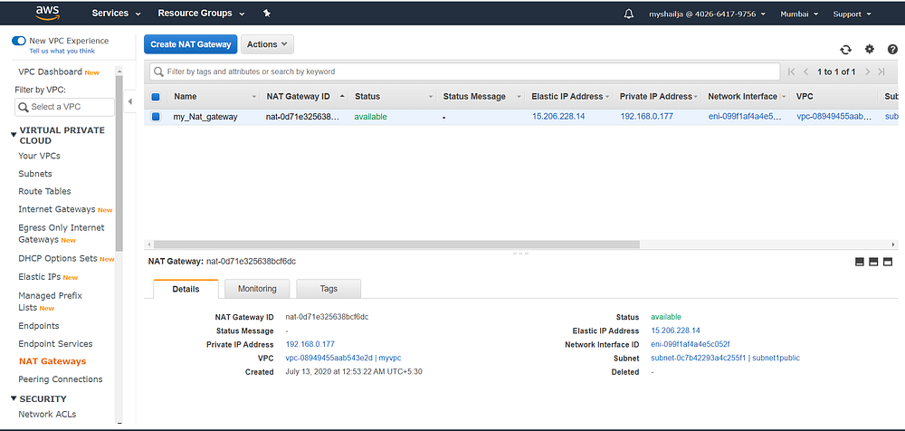This screenshot has height=431, width=905.
Task: Open the myshailja account dropdown
Action: click(708, 14)
